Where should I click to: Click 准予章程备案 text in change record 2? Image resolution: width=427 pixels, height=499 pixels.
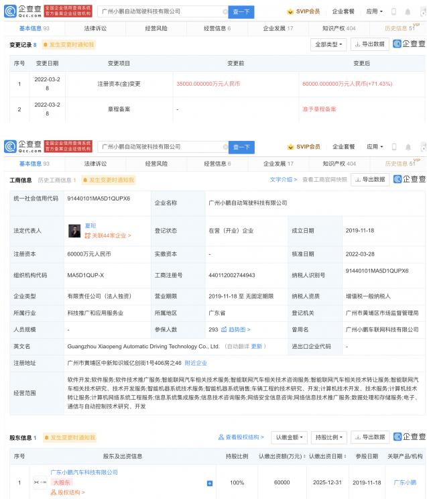[x=319, y=109]
